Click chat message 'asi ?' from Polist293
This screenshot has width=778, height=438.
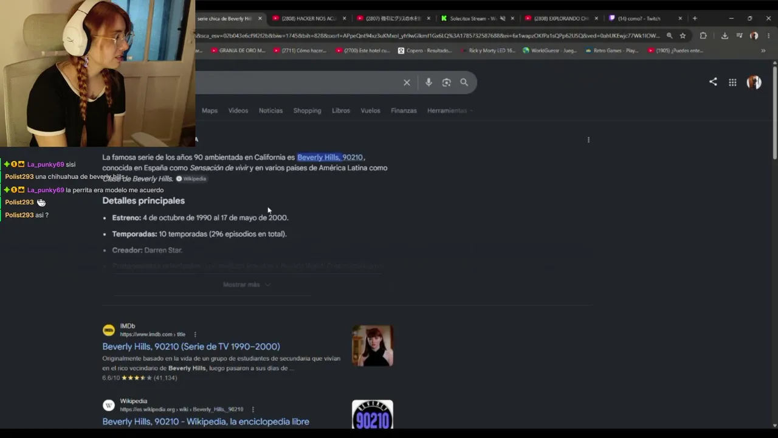tap(42, 215)
